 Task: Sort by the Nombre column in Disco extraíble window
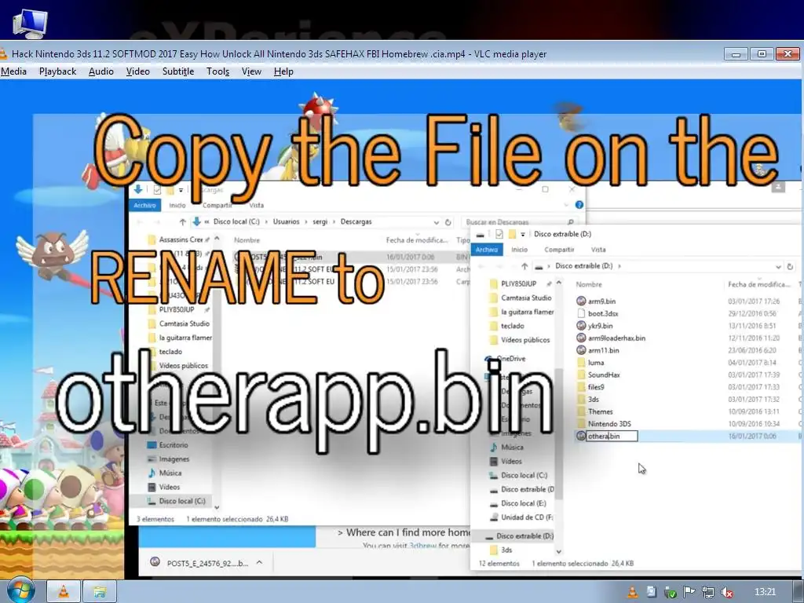tap(589, 284)
